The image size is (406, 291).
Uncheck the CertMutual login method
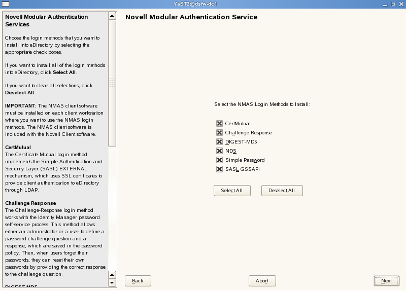point(219,123)
